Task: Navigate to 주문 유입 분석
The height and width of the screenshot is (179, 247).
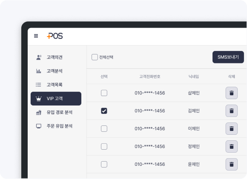Action: pyautogui.click(x=56, y=126)
